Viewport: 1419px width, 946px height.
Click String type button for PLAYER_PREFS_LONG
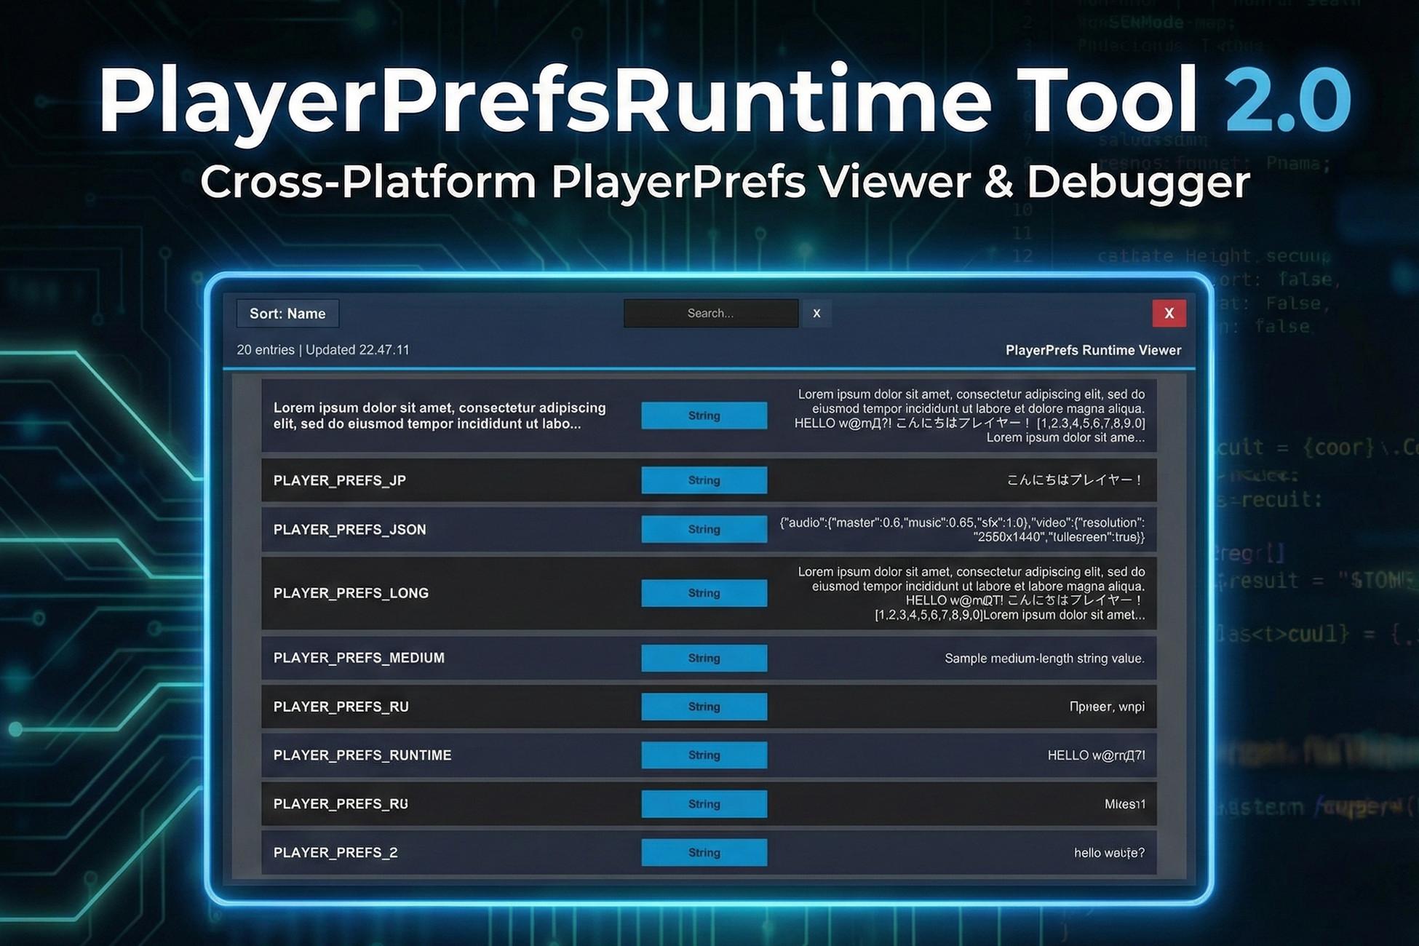(704, 593)
